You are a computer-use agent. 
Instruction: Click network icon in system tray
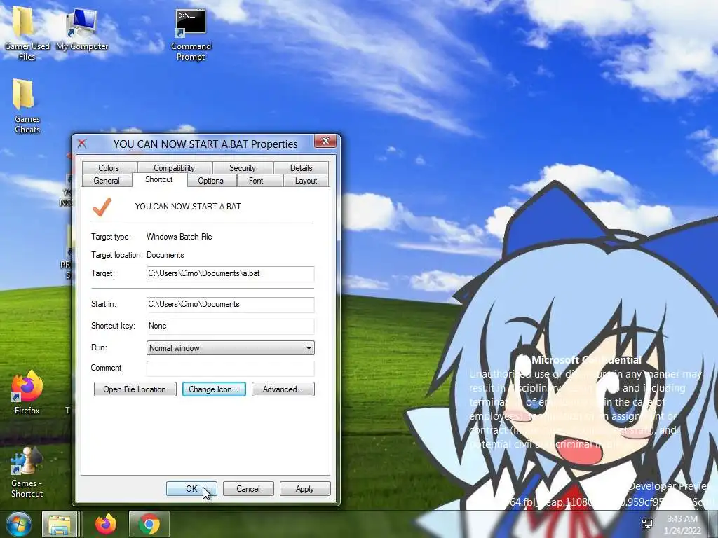(x=647, y=524)
